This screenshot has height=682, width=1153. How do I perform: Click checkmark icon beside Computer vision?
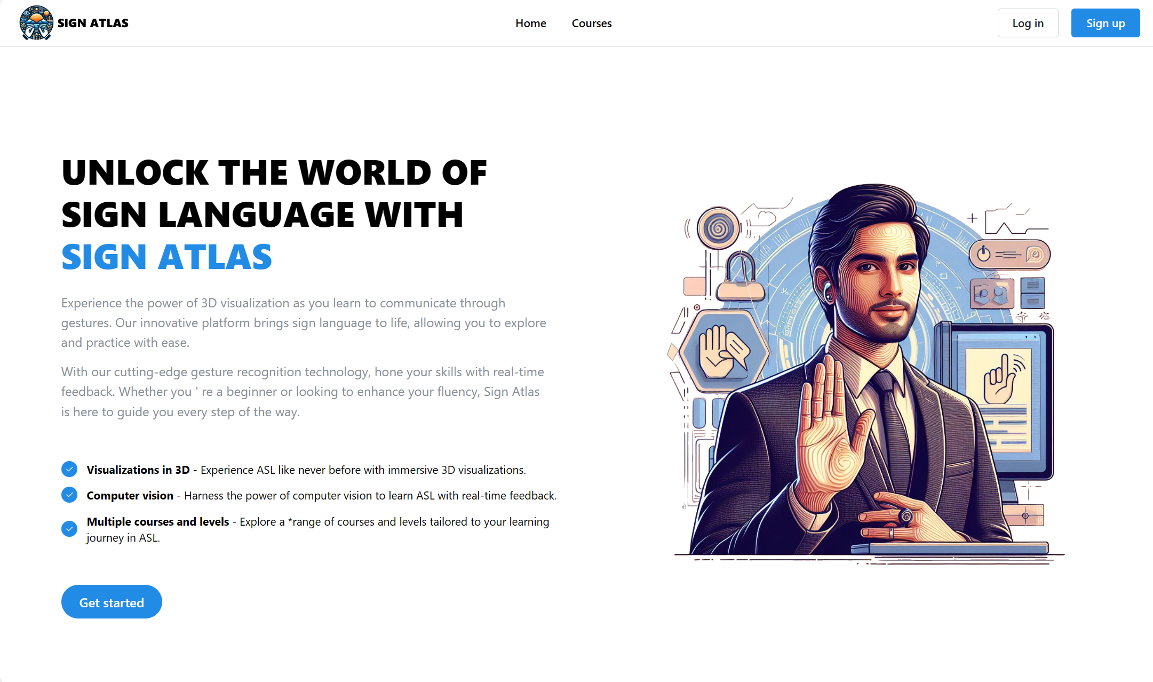(69, 495)
